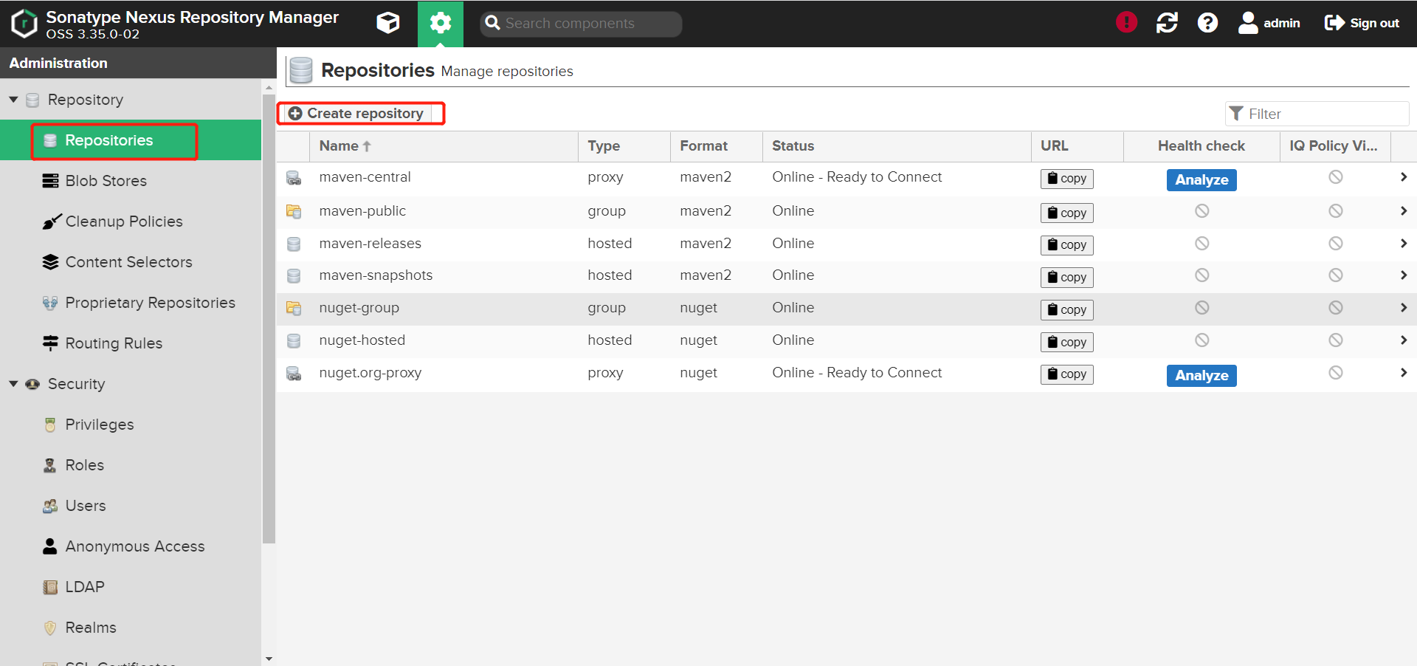
Task: Click the nuget-group folder icon
Action: pyautogui.click(x=294, y=309)
